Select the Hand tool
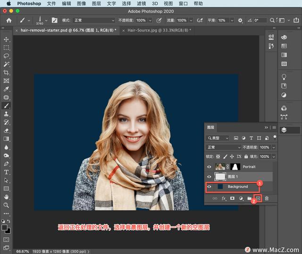 (6, 197)
